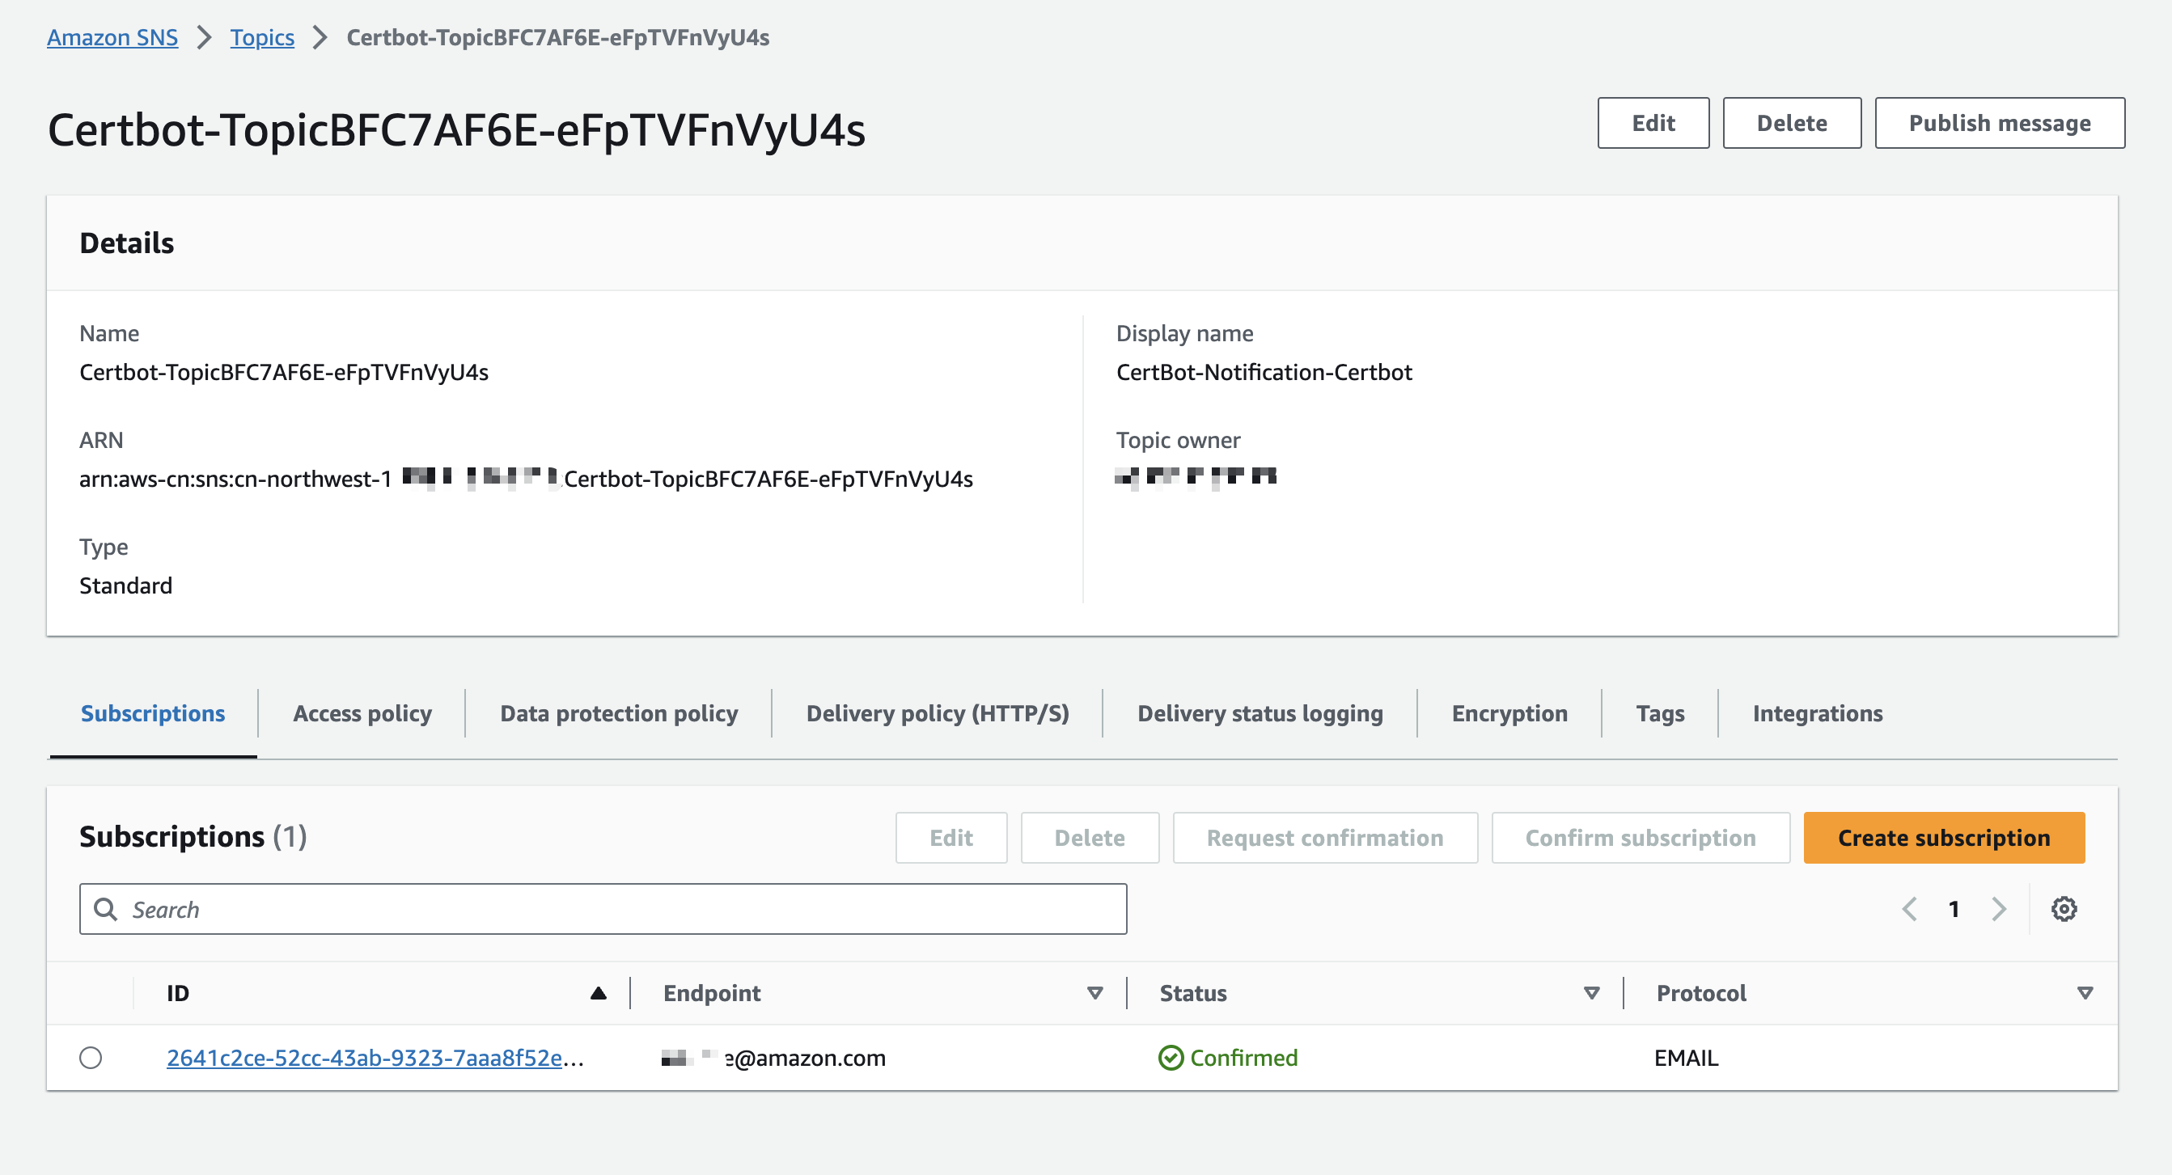
Task: Click the Details panel heading
Action: (x=126, y=243)
